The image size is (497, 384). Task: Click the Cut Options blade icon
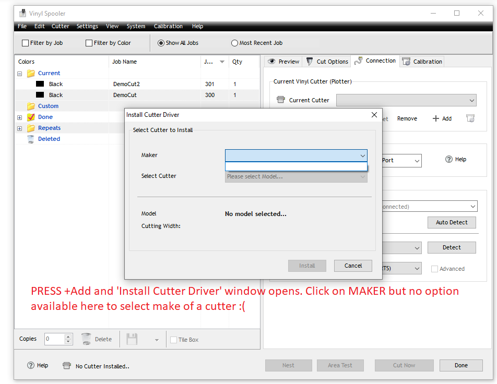tap(310, 62)
